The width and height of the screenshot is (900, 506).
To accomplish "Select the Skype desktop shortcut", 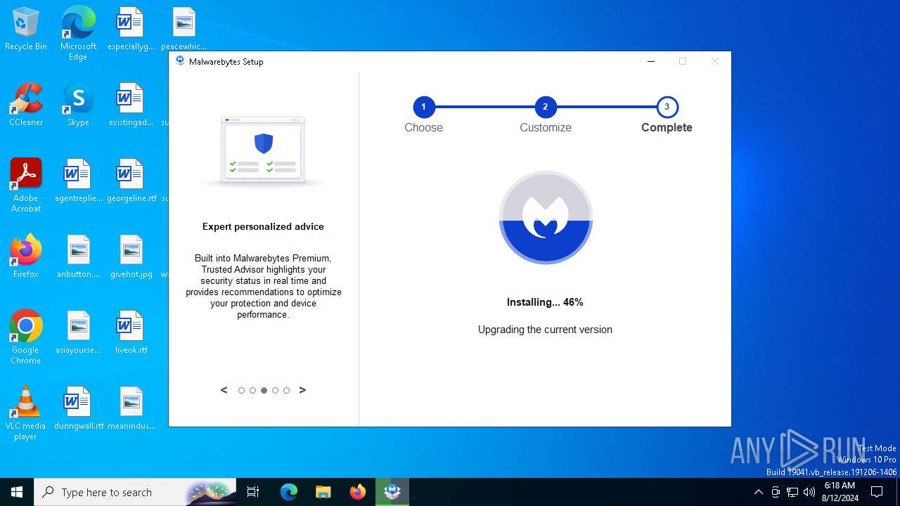I will coord(78,105).
